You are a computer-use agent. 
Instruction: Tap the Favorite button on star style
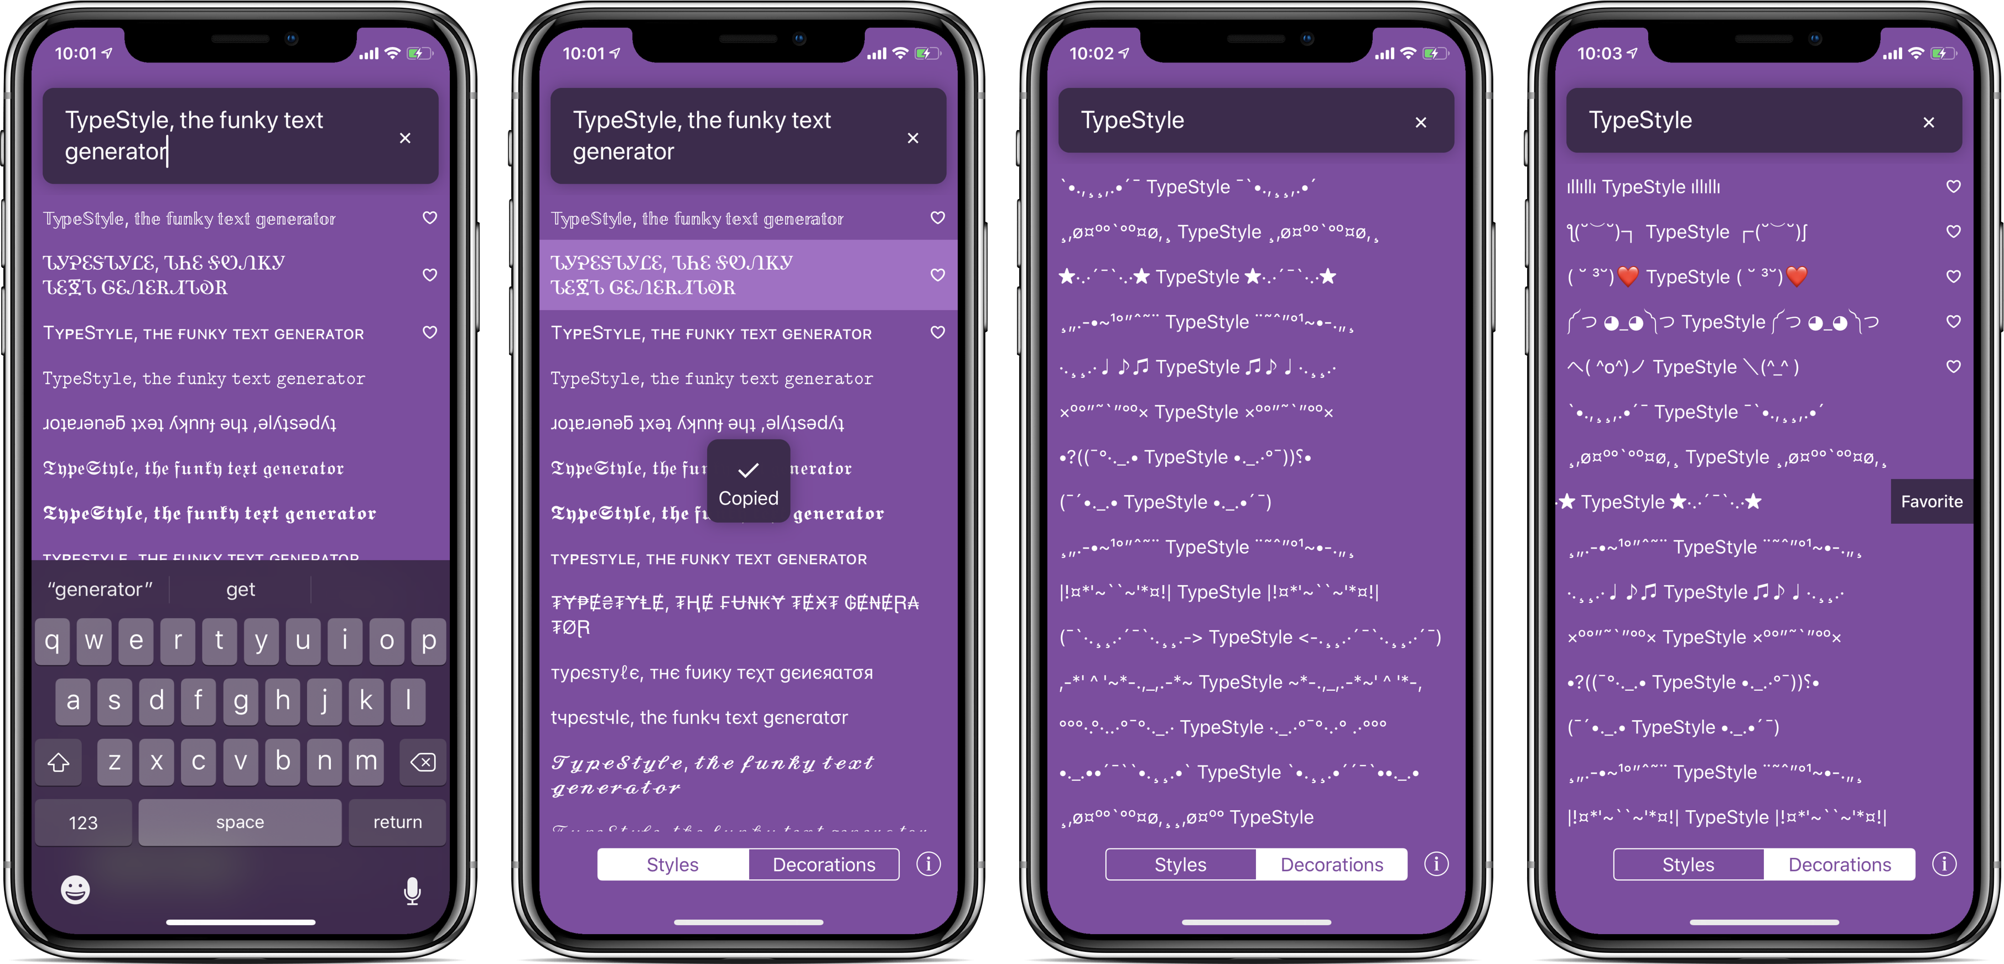click(x=1929, y=501)
